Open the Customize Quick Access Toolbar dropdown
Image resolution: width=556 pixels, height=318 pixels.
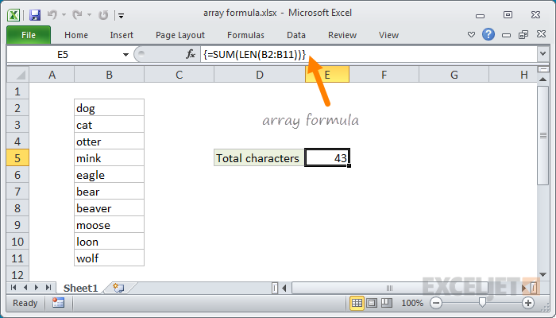pos(122,15)
